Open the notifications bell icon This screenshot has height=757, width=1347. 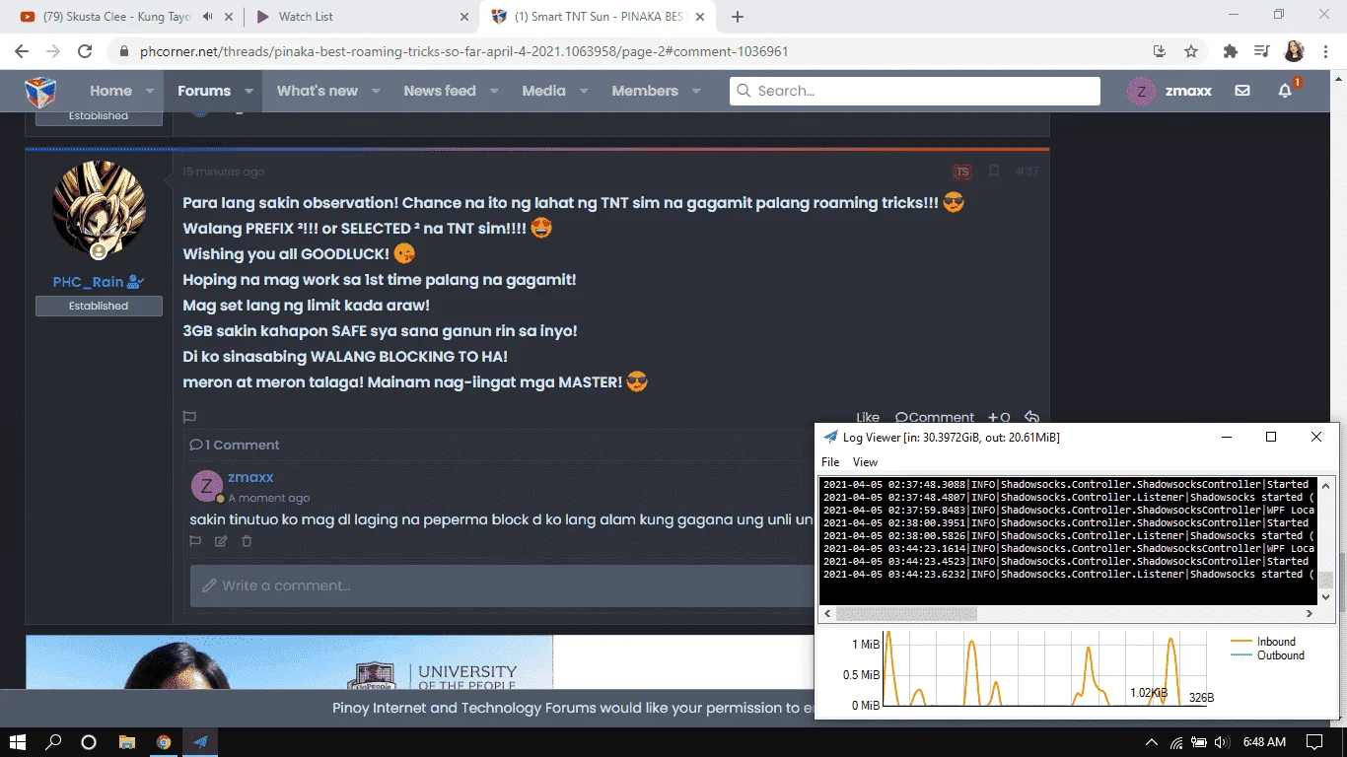[1285, 91]
